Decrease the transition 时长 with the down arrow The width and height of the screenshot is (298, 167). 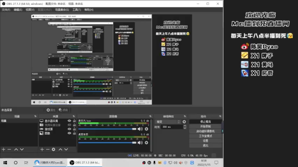point(185,128)
